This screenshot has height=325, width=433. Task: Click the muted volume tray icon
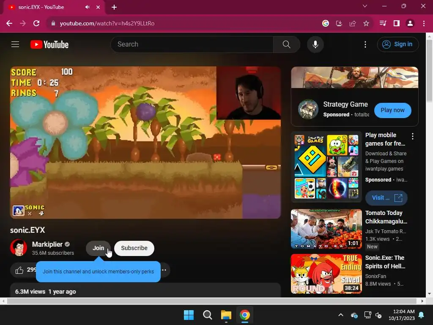[378, 315]
